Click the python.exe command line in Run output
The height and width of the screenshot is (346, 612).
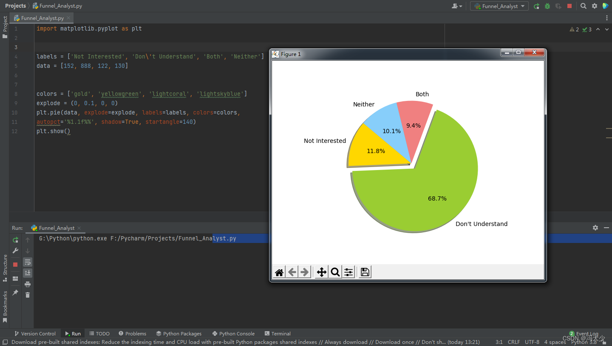point(137,239)
